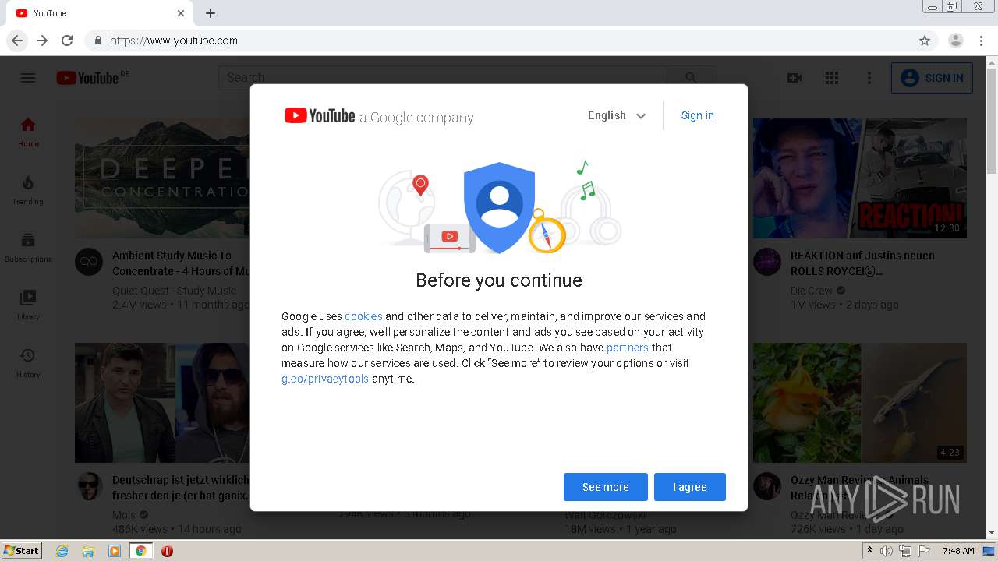998x561 pixels.
Task: Open the Ozzy Man Reviews animals thumbnail
Action: 860,403
